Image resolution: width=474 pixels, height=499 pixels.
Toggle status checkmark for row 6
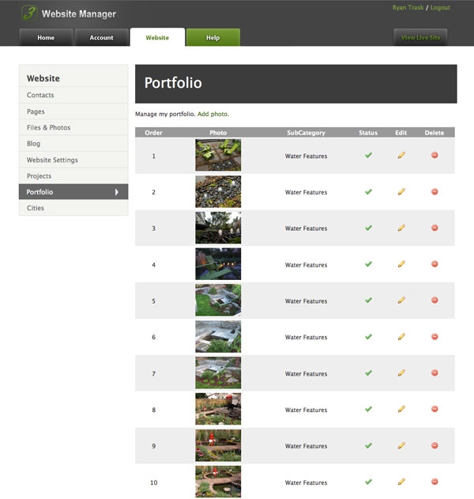(x=368, y=337)
